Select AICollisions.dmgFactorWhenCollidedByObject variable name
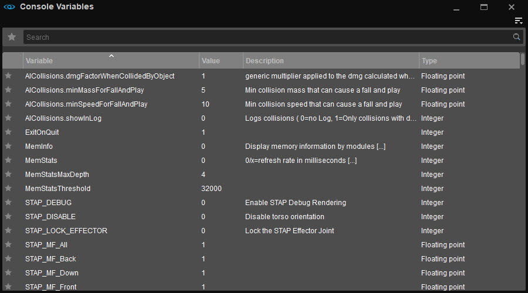 [x=100, y=76]
